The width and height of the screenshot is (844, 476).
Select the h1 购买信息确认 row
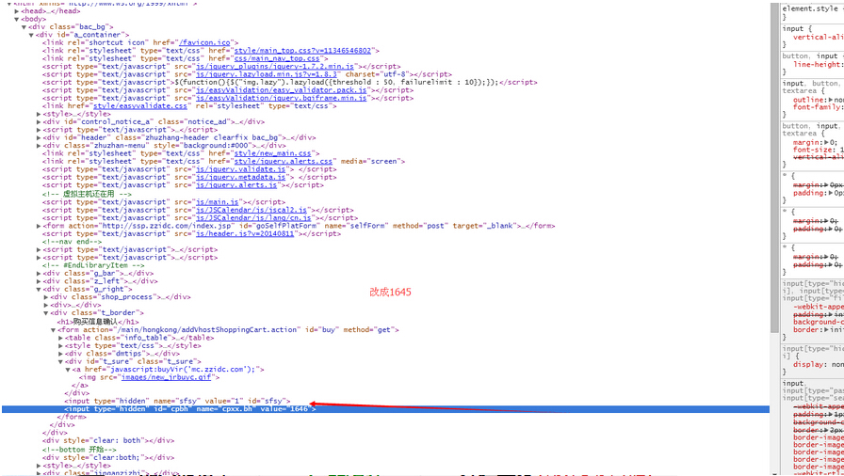pos(98,322)
